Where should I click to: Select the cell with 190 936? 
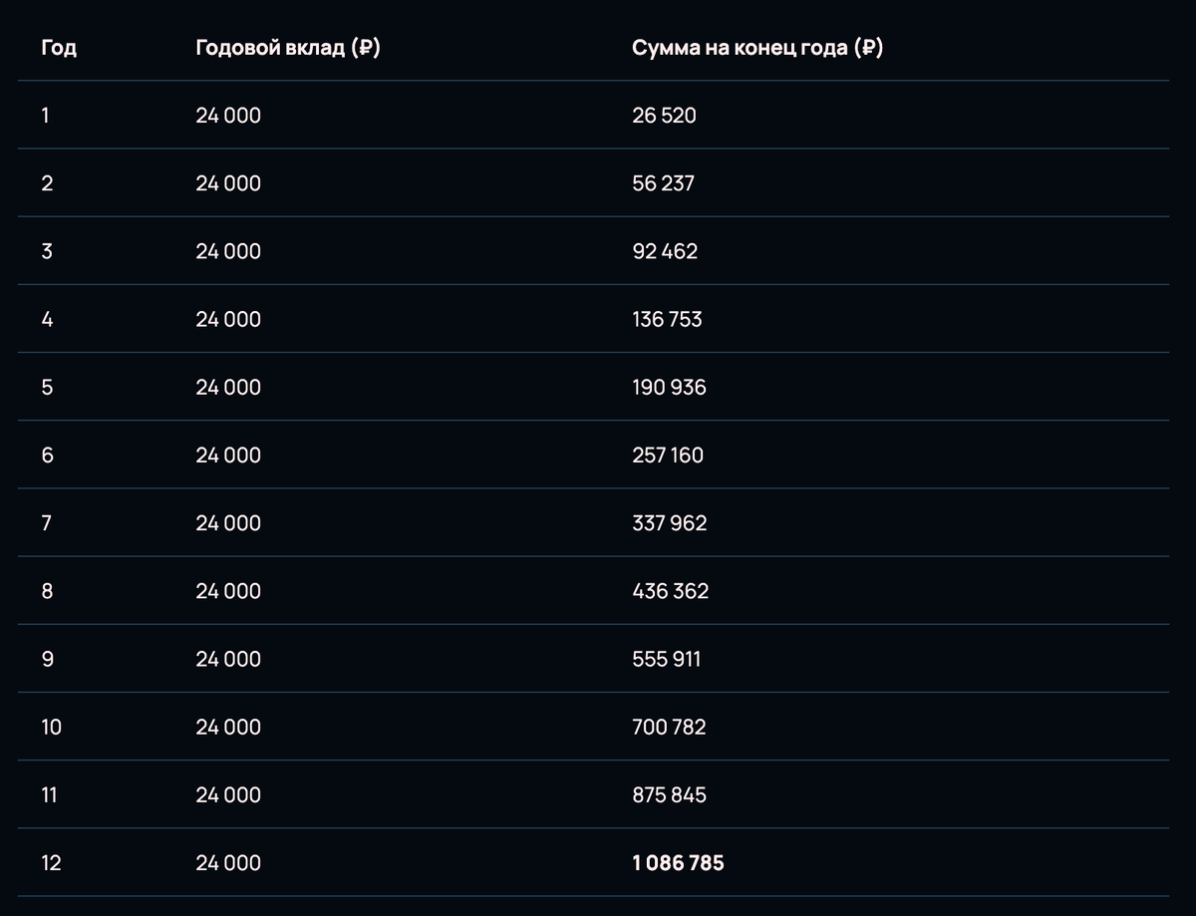point(669,387)
